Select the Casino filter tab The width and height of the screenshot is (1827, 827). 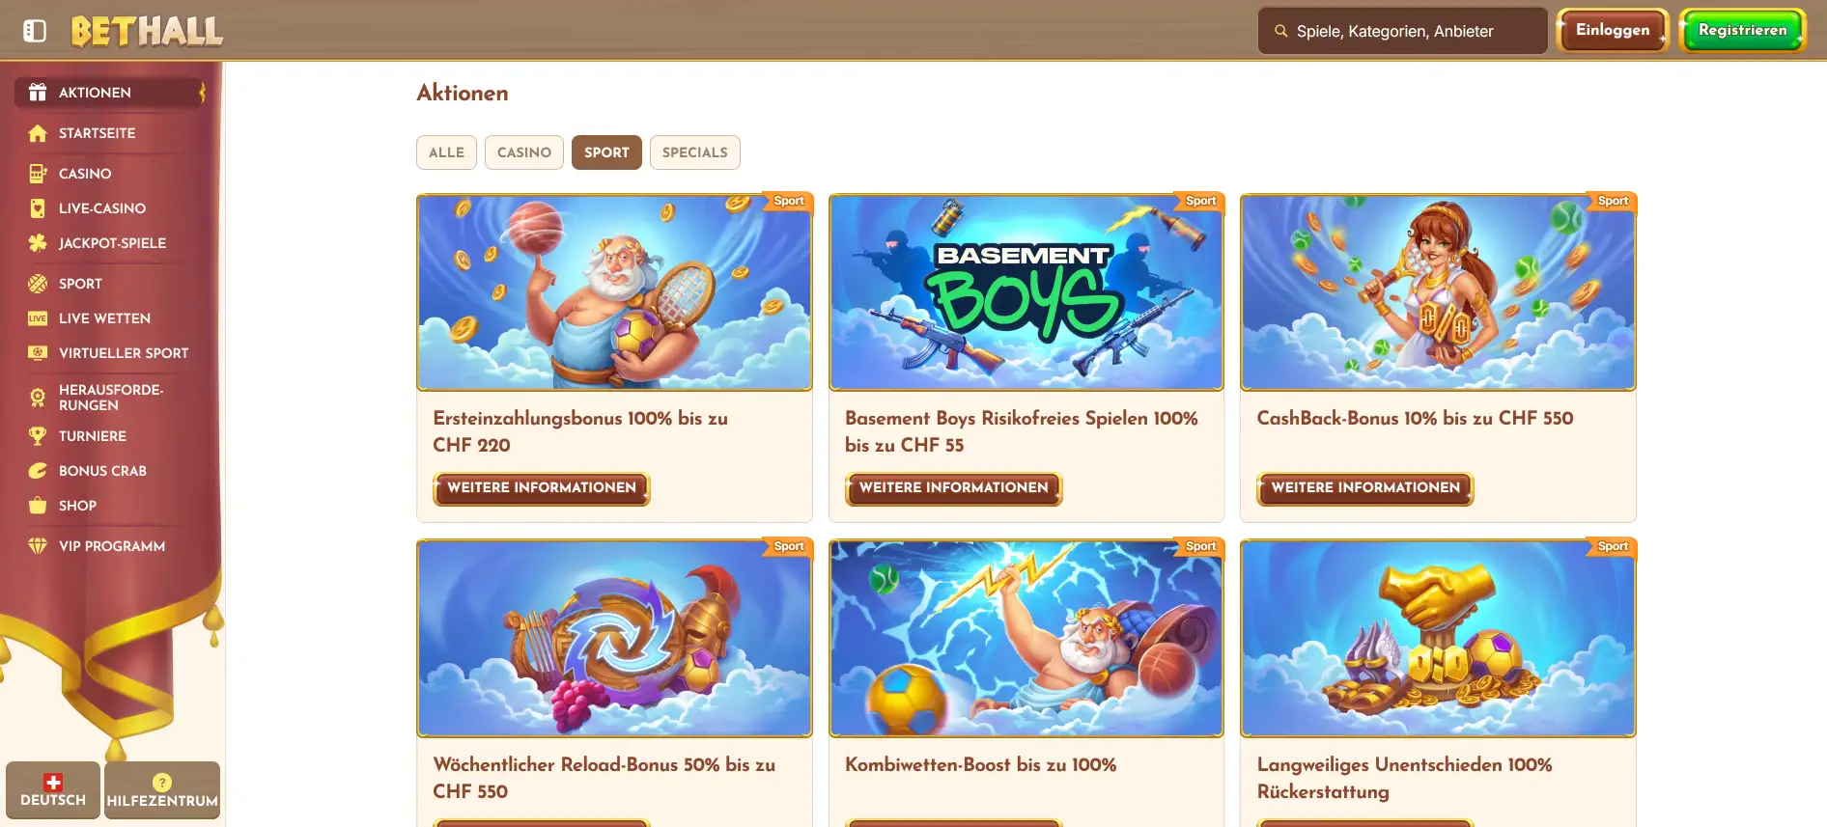click(524, 152)
